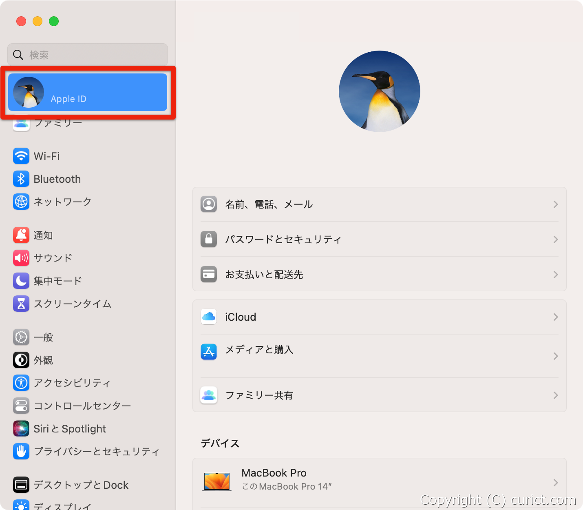Expand the MacBook Pro device chevron
This screenshot has height=510, width=583.
pos(556,483)
